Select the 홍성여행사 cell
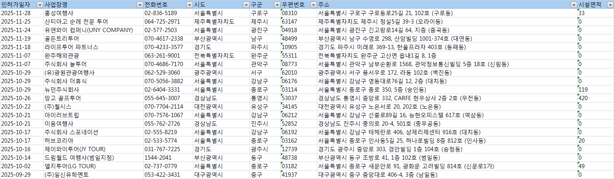 point(93,13)
